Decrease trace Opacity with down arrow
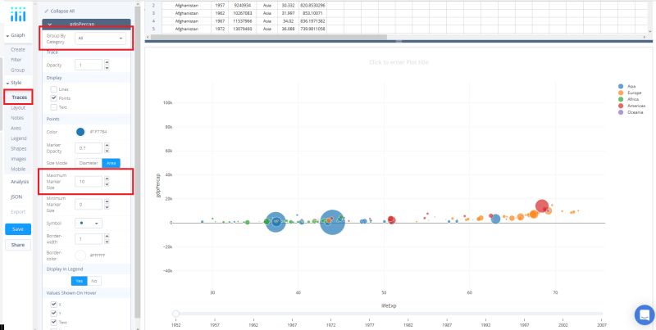Screen dimensions: 656x330 coord(107,67)
